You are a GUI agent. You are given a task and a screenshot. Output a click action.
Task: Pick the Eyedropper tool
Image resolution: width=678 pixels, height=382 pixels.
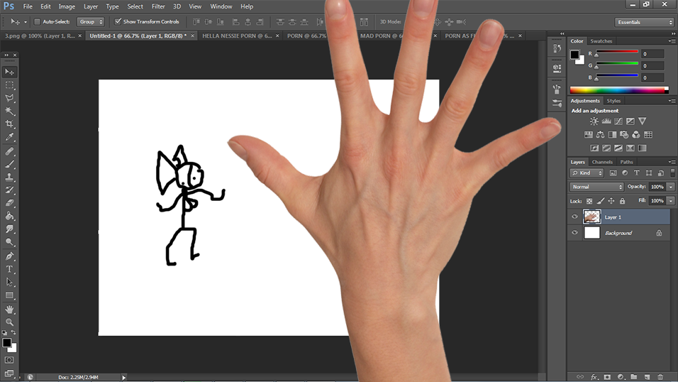pyautogui.click(x=10, y=137)
